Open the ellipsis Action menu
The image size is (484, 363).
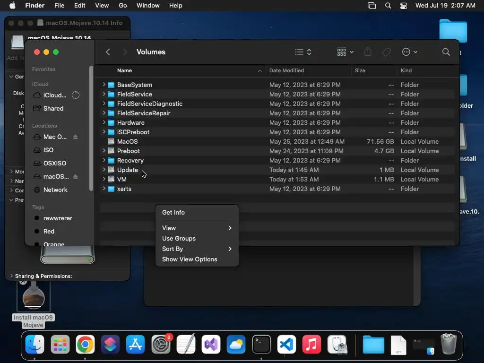click(410, 52)
